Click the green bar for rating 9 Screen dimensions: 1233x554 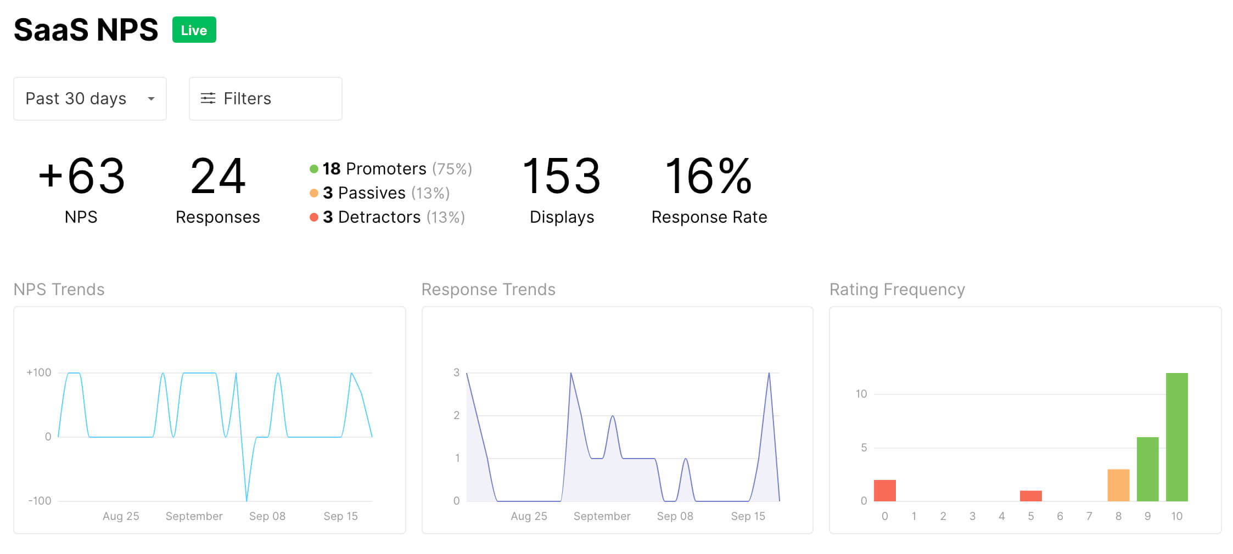point(1147,469)
